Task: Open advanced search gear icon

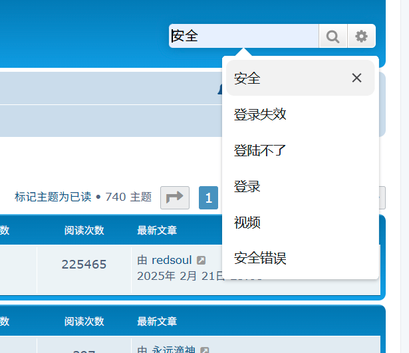Action: click(x=362, y=36)
